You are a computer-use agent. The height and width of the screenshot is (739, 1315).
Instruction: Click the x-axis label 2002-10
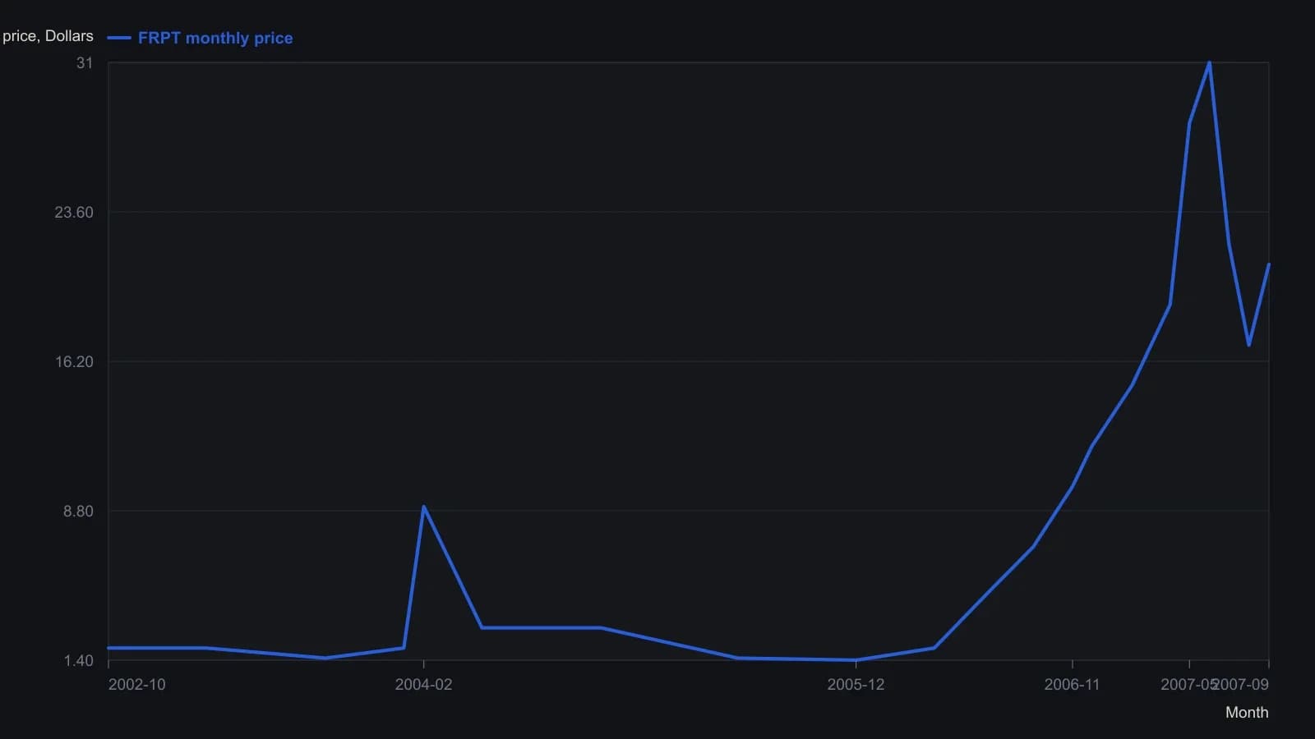[x=136, y=685]
